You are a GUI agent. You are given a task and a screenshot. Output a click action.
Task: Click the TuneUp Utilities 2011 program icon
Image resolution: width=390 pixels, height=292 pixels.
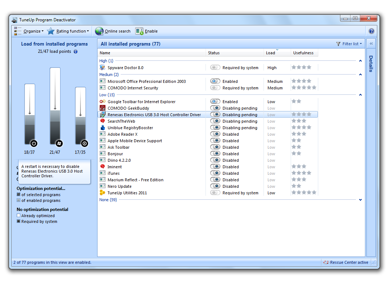[102, 193]
